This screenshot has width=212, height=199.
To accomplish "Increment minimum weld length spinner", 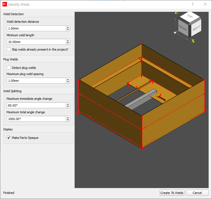I will [68, 40].
